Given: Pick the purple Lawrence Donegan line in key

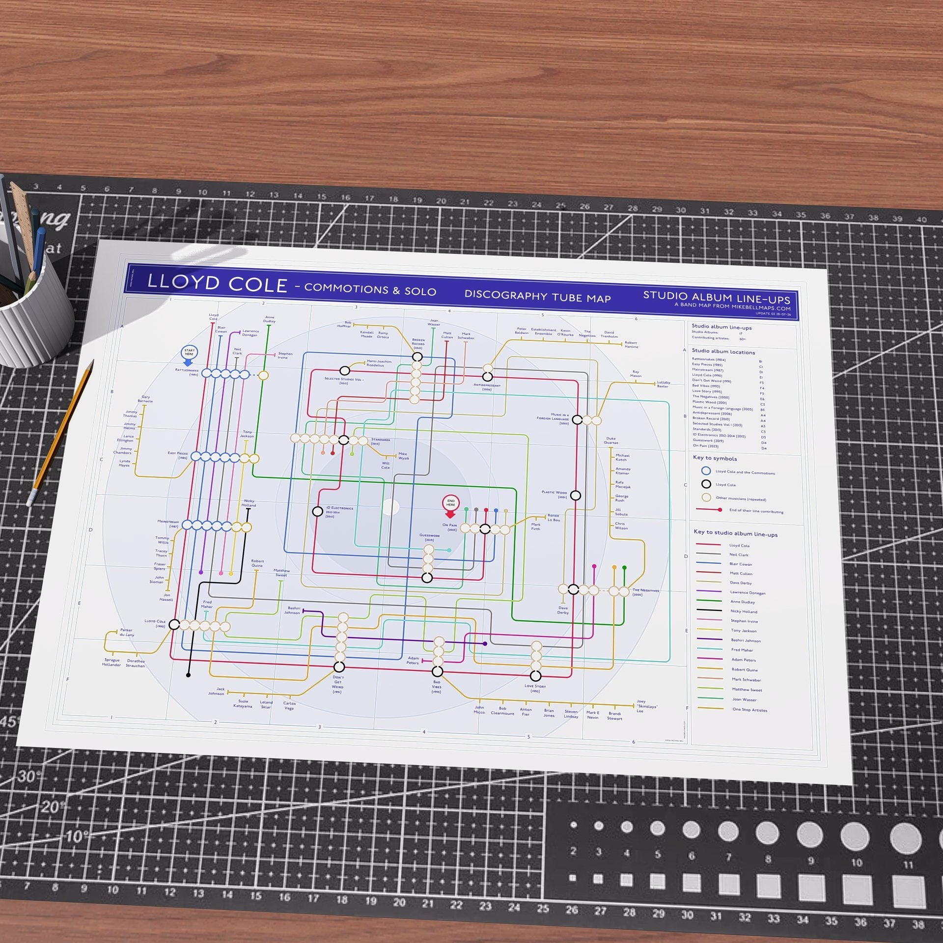Looking at the screenshot, I should 710,591.
